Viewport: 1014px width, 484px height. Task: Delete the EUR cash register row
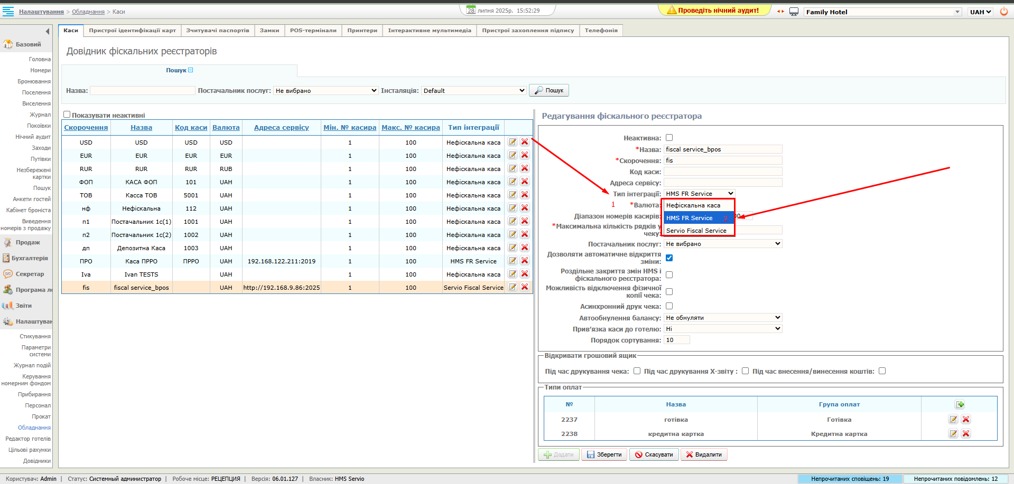point(525,155)
